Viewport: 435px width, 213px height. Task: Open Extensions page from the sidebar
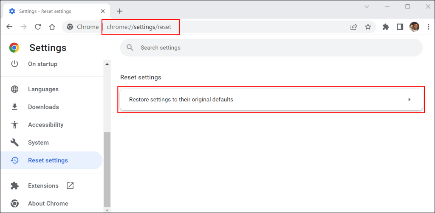(x=43, y=186)
